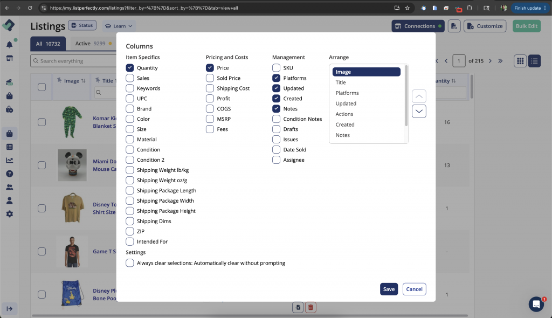This screenshot has width=552, height=318.
Task: Save the column configuration
Action: click(x=389, y=289)
